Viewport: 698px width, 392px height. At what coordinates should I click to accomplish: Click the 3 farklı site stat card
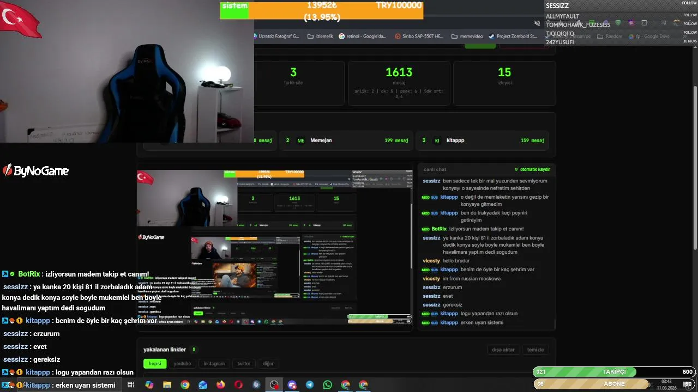(293, 83)
